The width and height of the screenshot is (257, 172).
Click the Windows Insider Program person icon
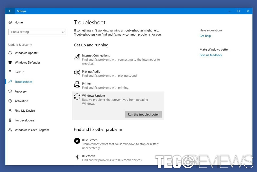(x=10, y=130)
